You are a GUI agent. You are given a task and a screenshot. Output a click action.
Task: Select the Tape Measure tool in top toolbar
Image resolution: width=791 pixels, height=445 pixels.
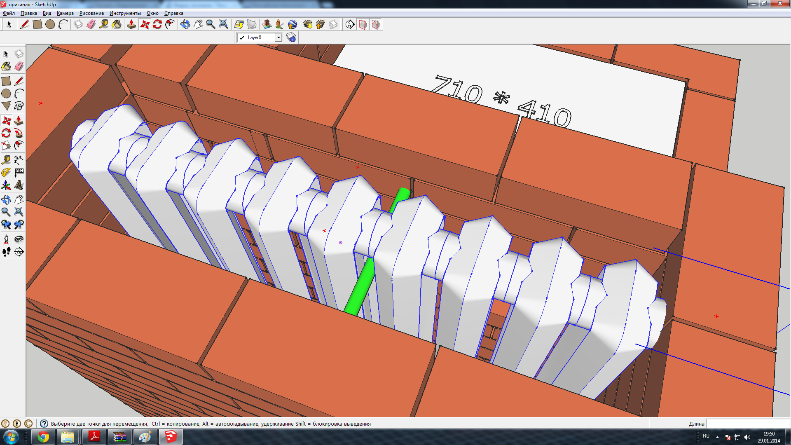(104, 25)
